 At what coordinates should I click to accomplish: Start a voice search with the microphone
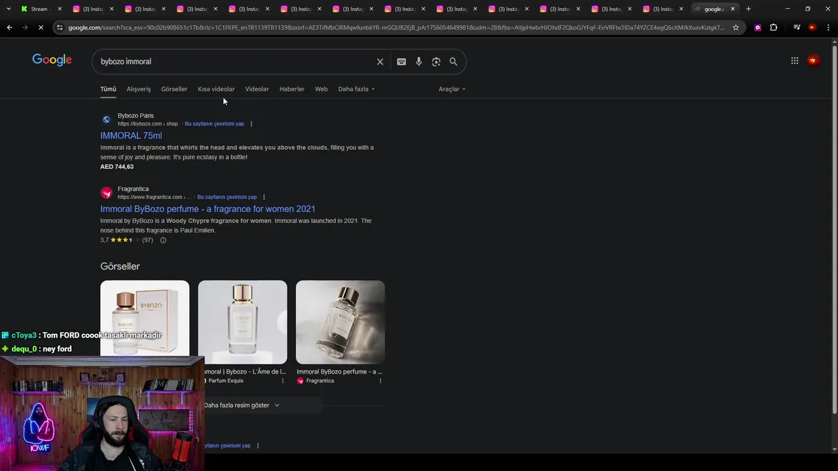(419, 61)
